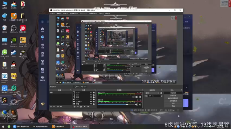Viewport: 231px width, 129px height.
Task: Remove selected scene with minus icon
Action: 54,107
